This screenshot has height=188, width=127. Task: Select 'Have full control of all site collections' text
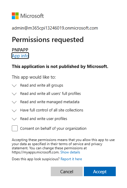pos(52,110)
